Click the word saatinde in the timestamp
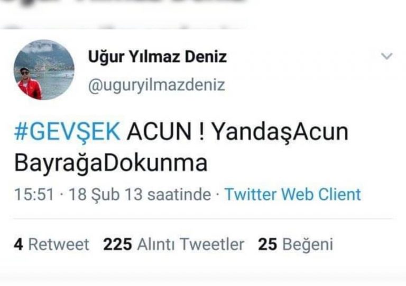This screenshot has width=406, height=286. [x=179, y=194]
